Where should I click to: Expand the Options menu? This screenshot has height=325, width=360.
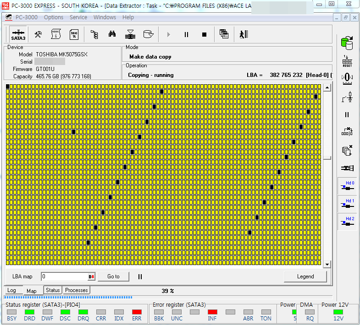[54, 17]
